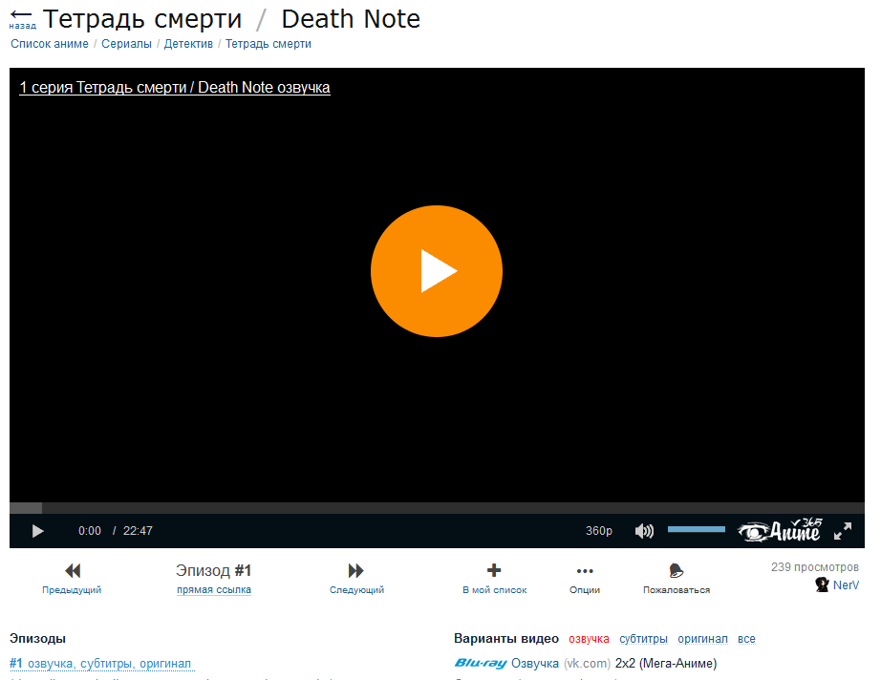
Task: Choose Blu-ray Озвучка 2x2 (Мега-Аниме) variant
Action: click(x=586, y=664)
